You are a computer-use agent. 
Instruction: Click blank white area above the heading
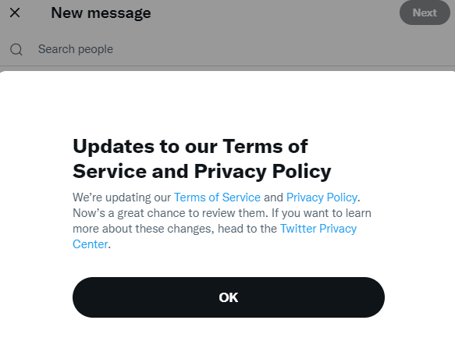pyautogui.click(x=229, y=103)
